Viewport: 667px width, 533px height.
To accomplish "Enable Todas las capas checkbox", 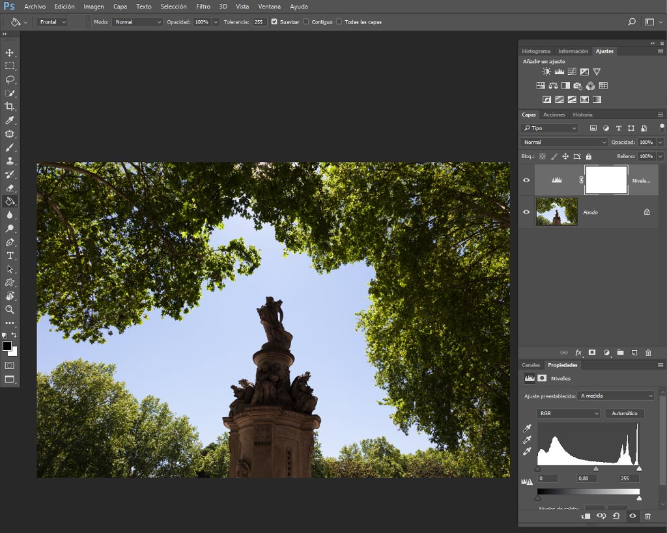I will 339,21.
